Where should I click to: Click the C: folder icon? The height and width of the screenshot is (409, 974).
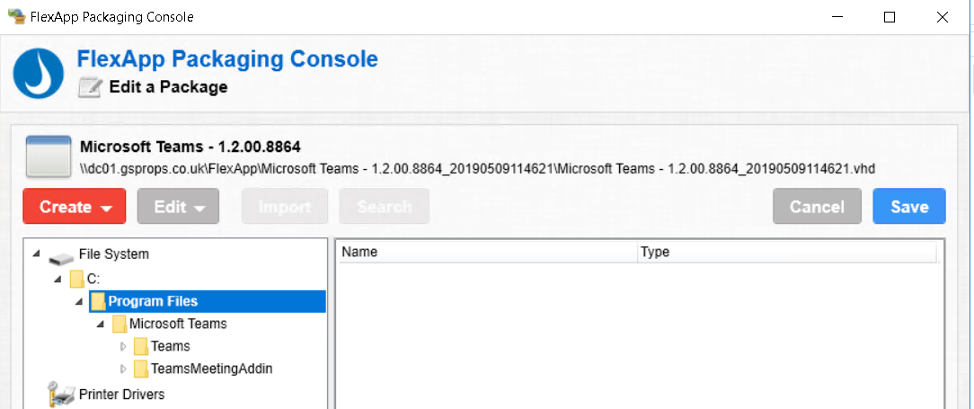pyautogui.click(x=76, y=279)
